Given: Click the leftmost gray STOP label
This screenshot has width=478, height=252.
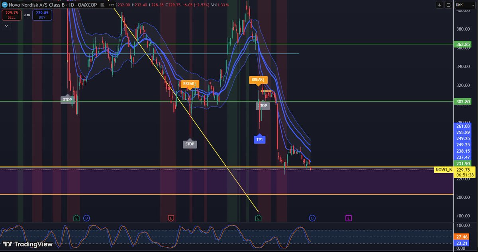Looking at the screenshot, I should [67, 99].
